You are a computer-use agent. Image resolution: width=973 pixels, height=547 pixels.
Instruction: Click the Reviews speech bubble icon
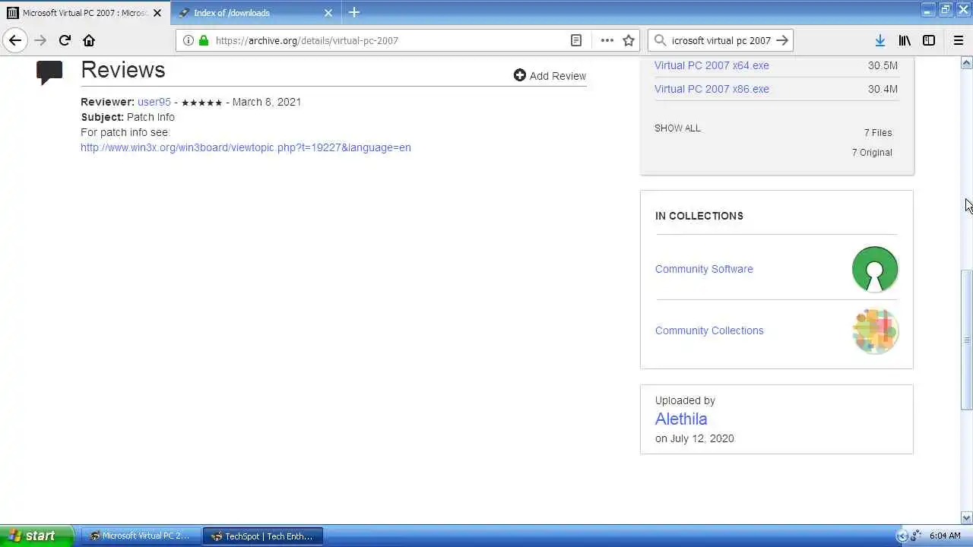(49, 73)
